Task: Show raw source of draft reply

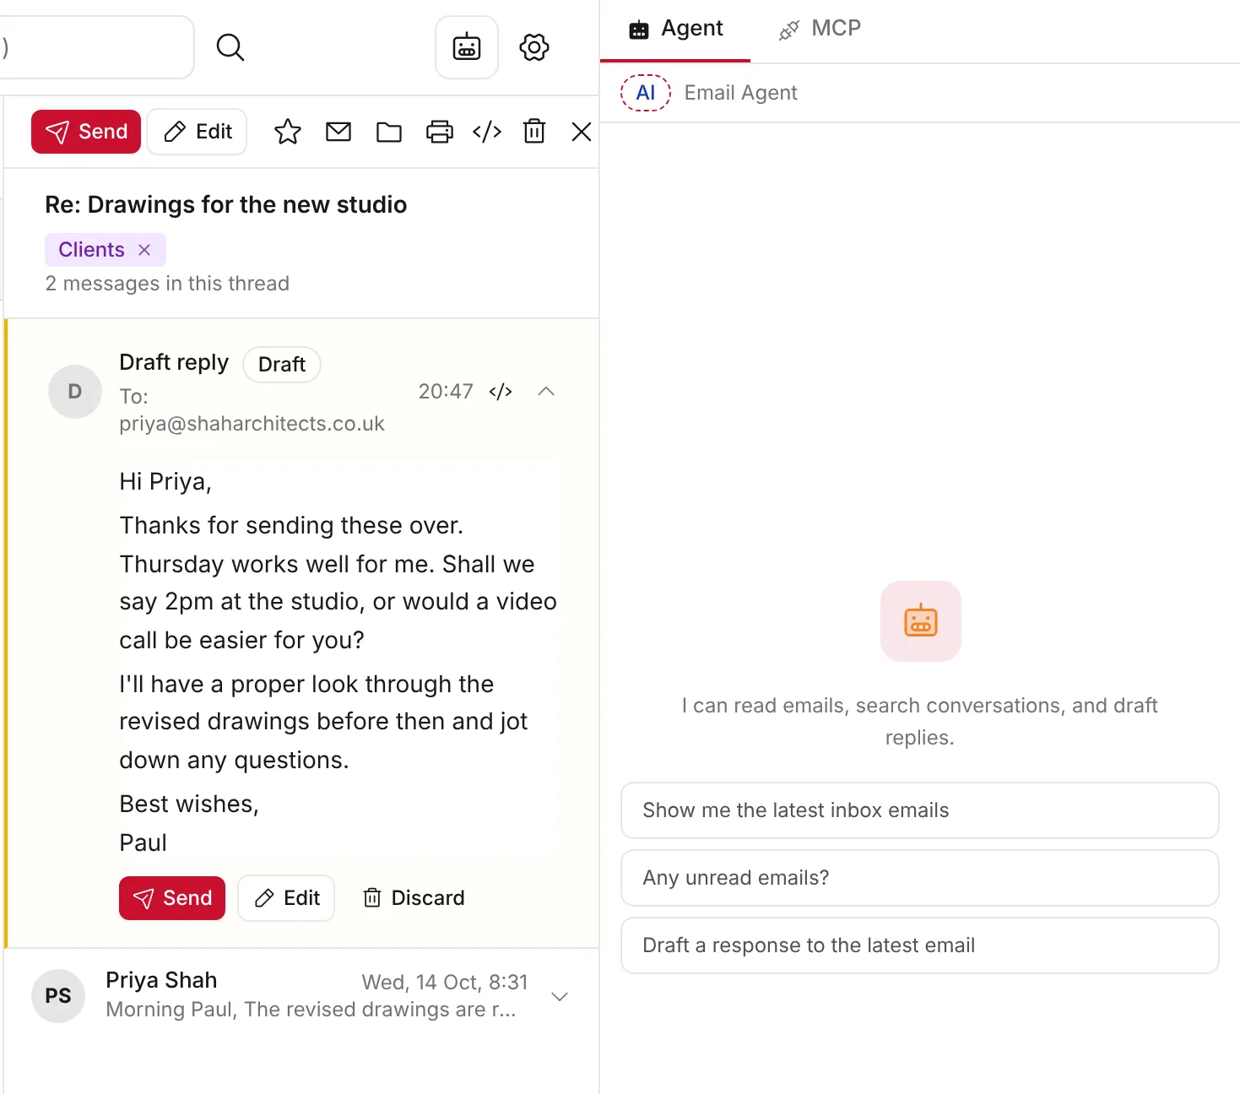Action: point(501,391)
